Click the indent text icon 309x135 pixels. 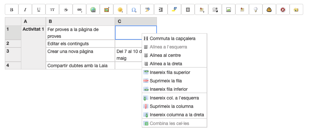coord(161,10)
